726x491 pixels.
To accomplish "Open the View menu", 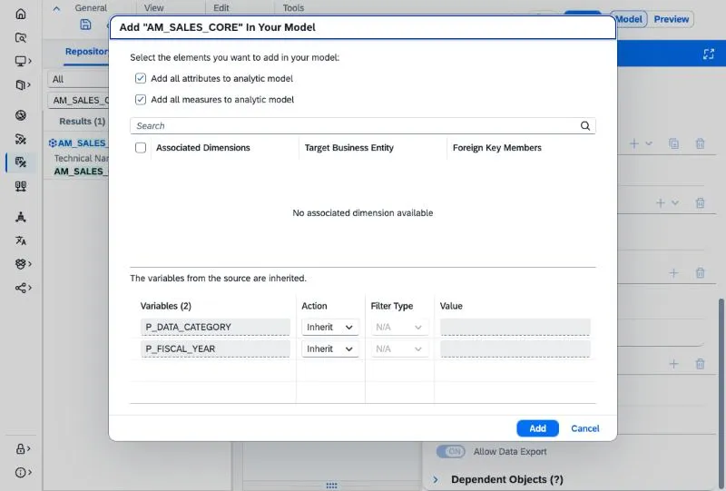I will point(153,8).
